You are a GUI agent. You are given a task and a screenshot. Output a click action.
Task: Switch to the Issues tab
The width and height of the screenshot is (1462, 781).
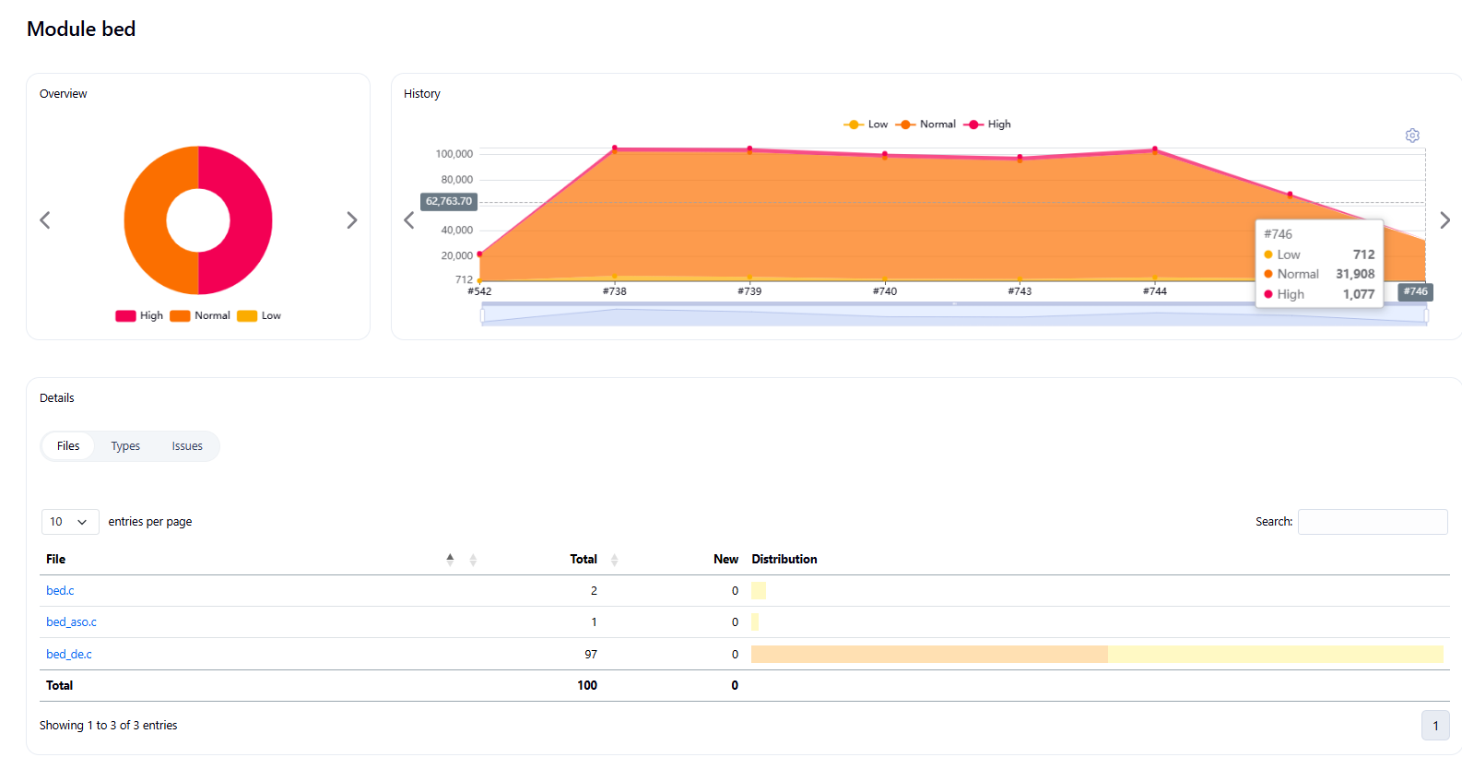pos(187,446)
